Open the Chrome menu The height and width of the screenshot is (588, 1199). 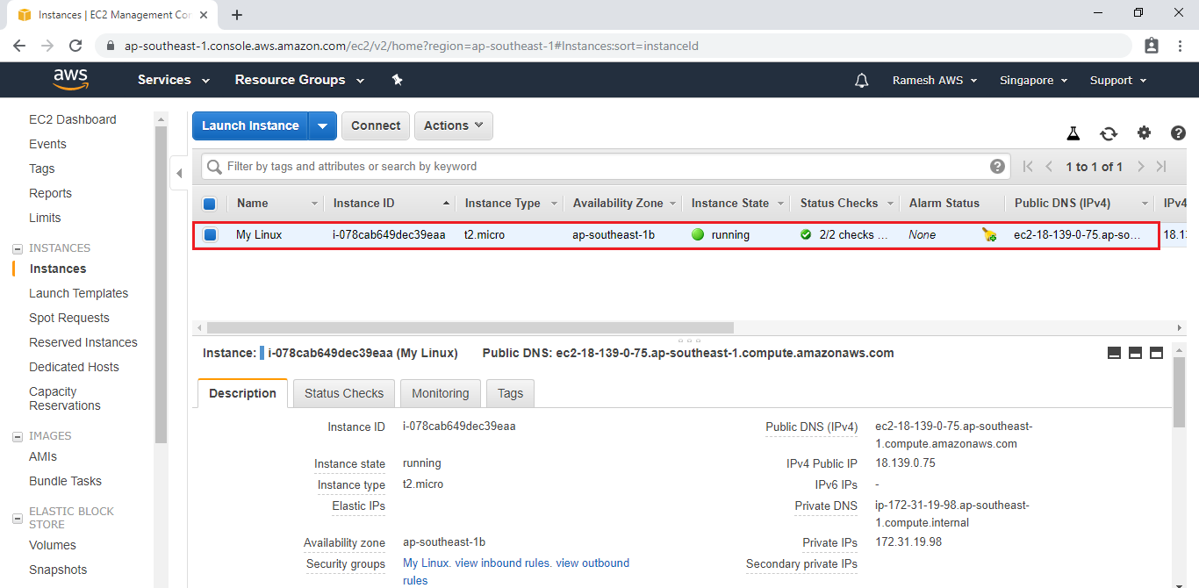click(1180, 46)
